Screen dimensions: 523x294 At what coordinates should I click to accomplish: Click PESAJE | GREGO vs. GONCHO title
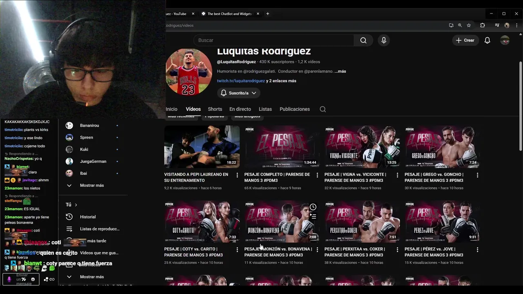pyautogui.click(x=434, y=177)
